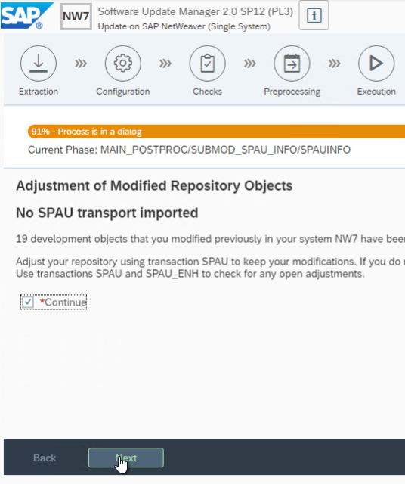Click 'No SPAU transport imported' heading

107,213
